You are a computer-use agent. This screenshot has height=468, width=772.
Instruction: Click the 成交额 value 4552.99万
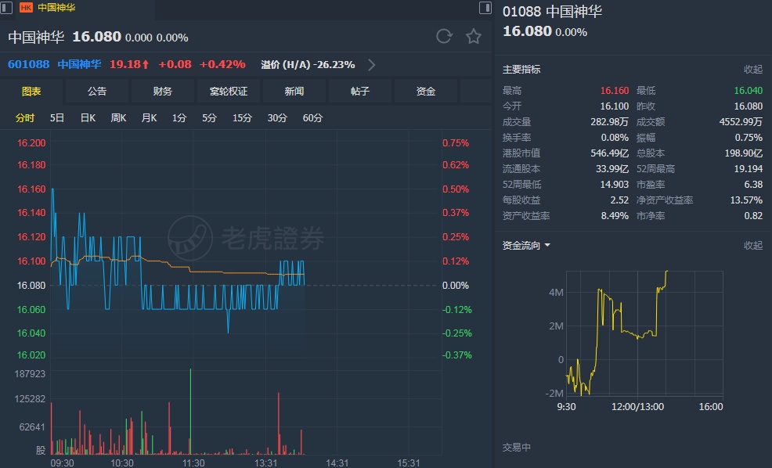pos(741,122)
